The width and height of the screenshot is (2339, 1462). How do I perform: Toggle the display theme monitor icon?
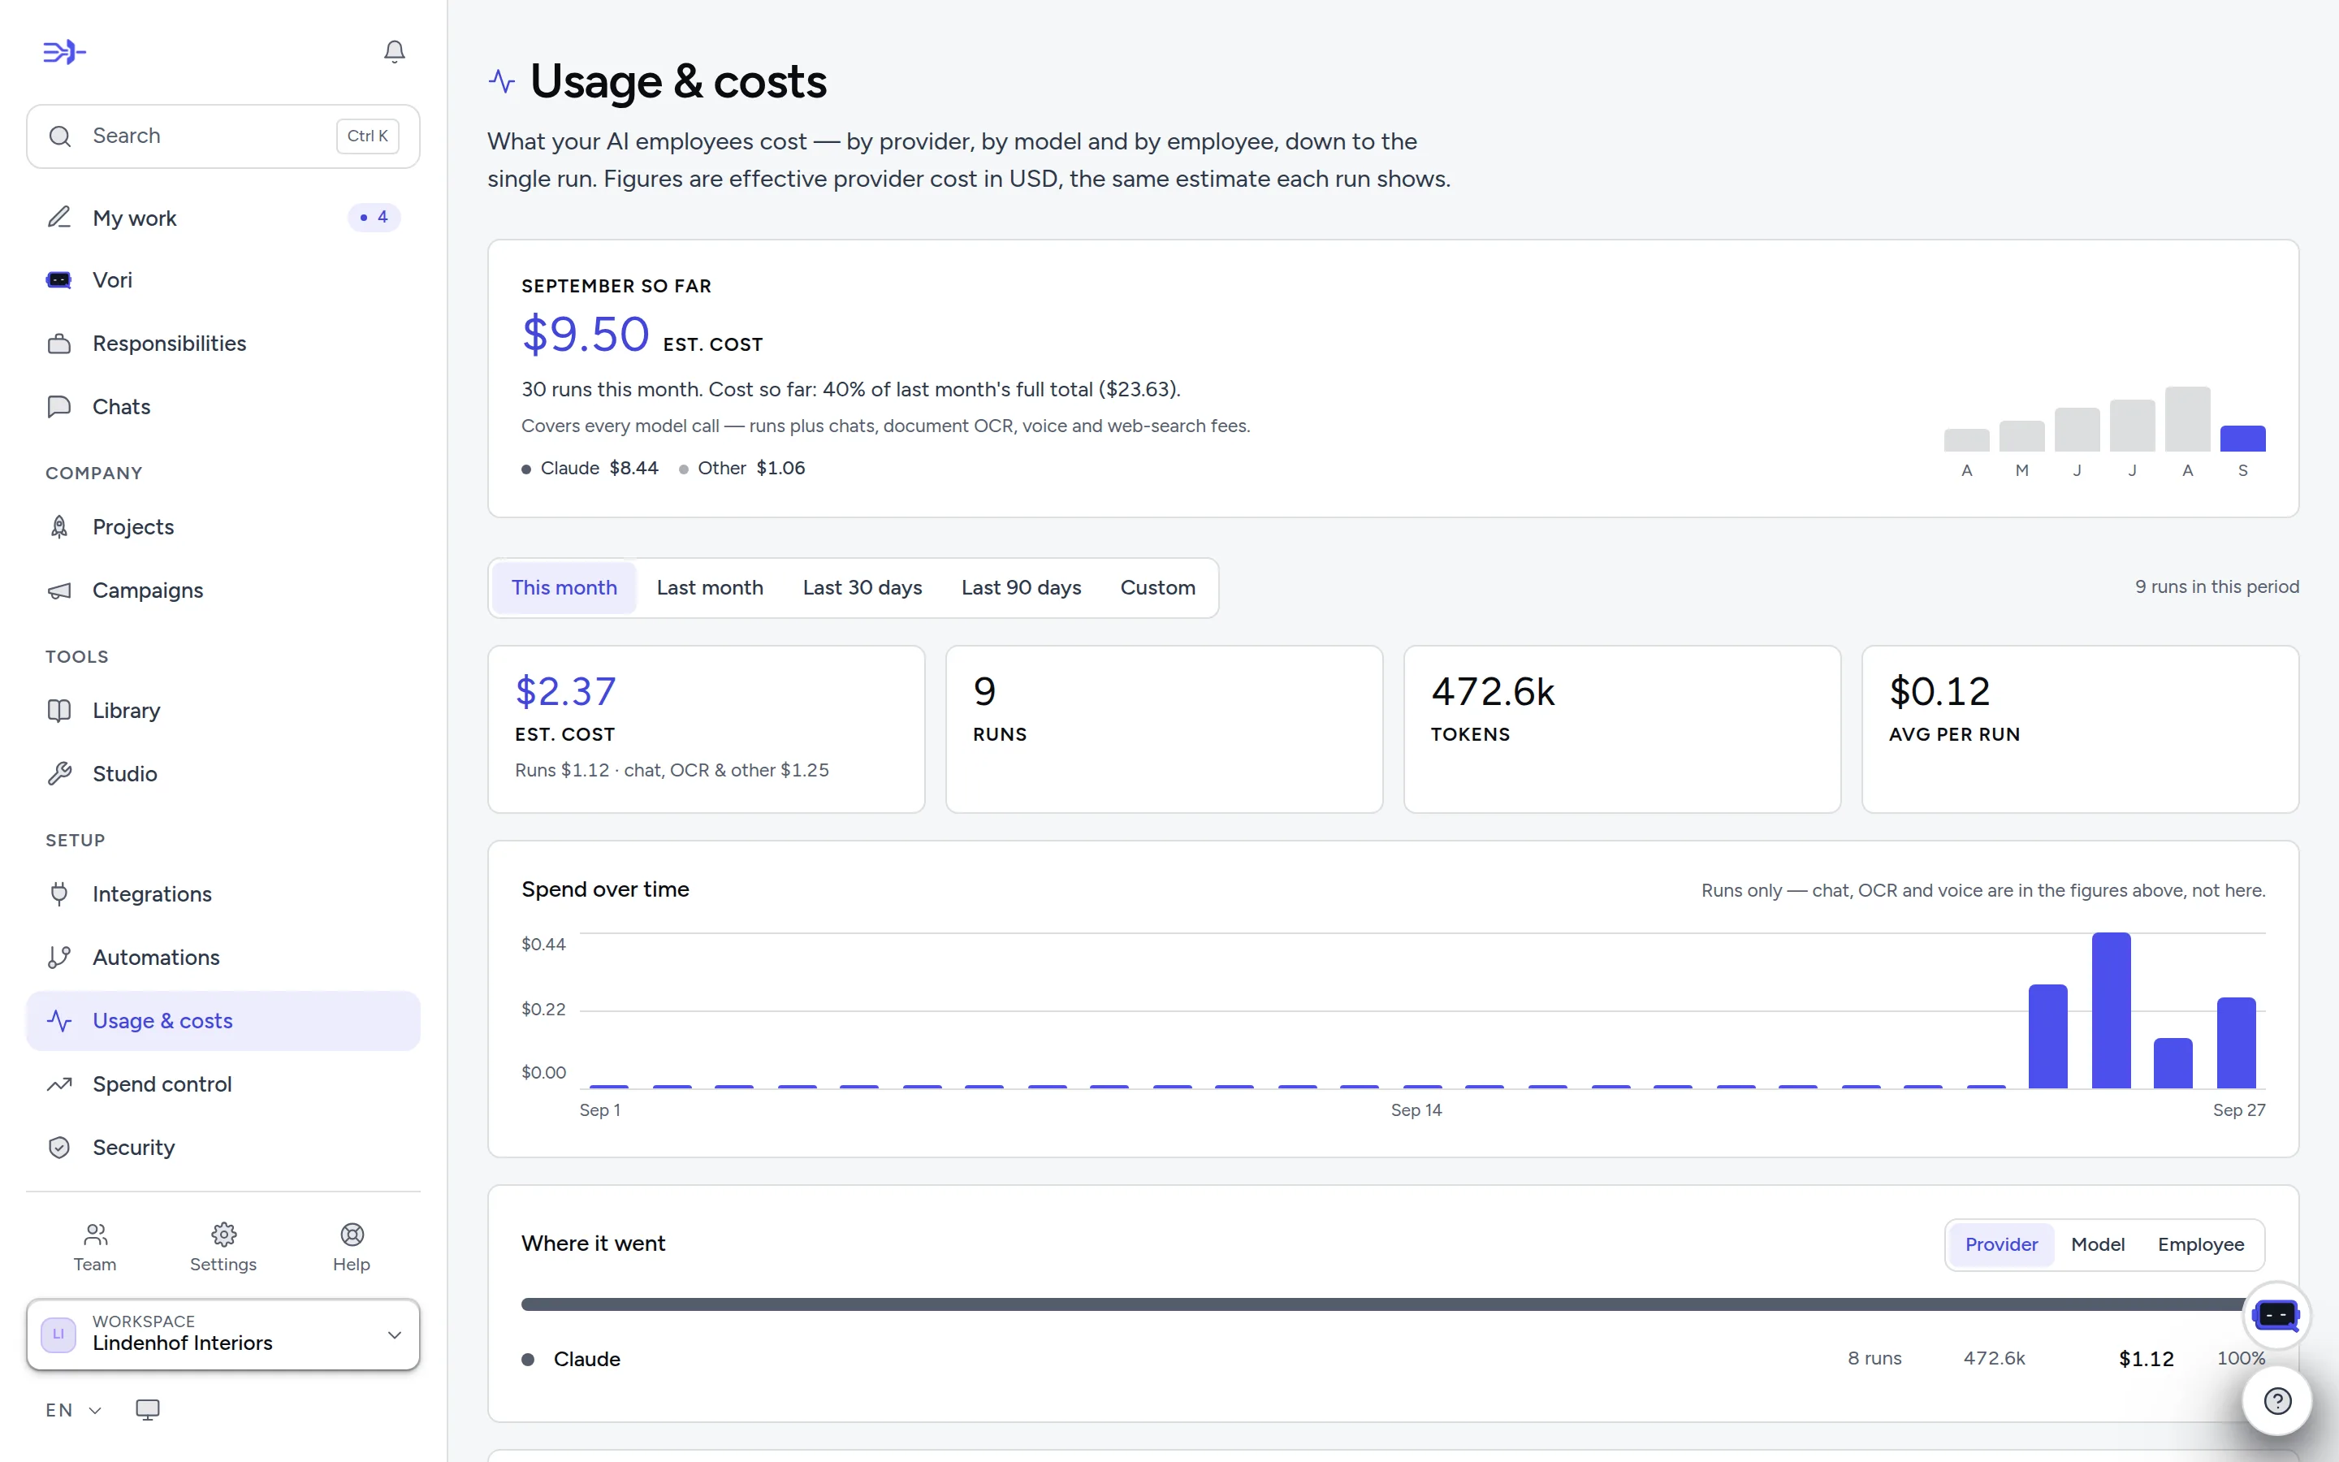(148, 1410)
